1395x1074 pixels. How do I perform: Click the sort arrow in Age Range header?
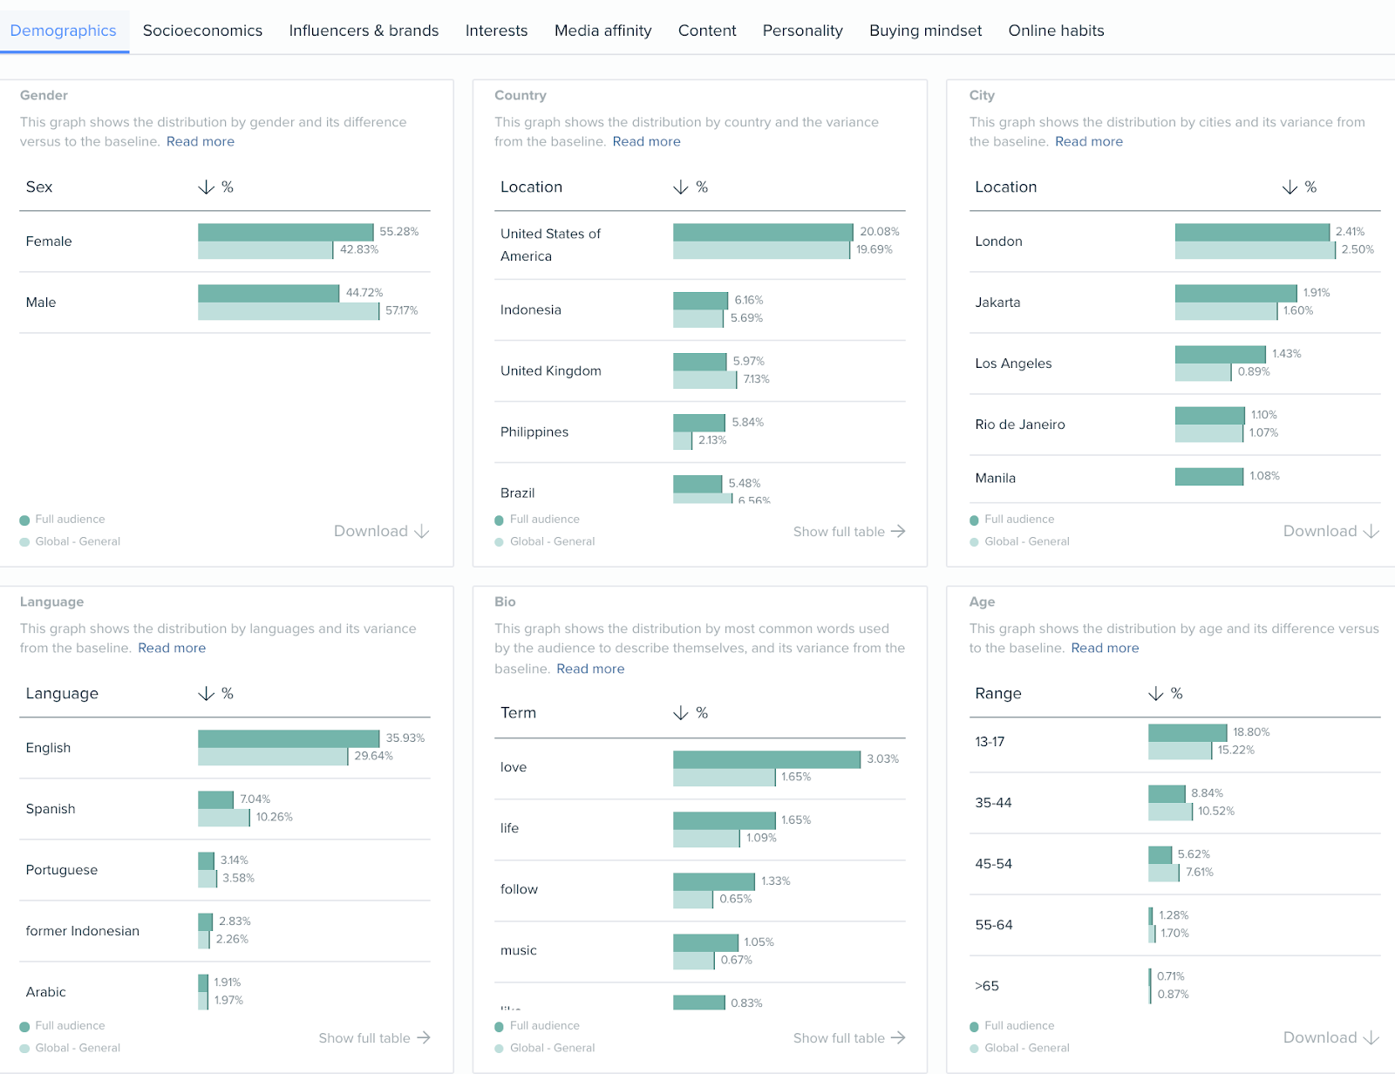1156,694
